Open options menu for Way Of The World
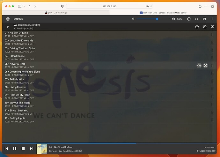This screenshot has height=157, width=220. pos(212,104)
